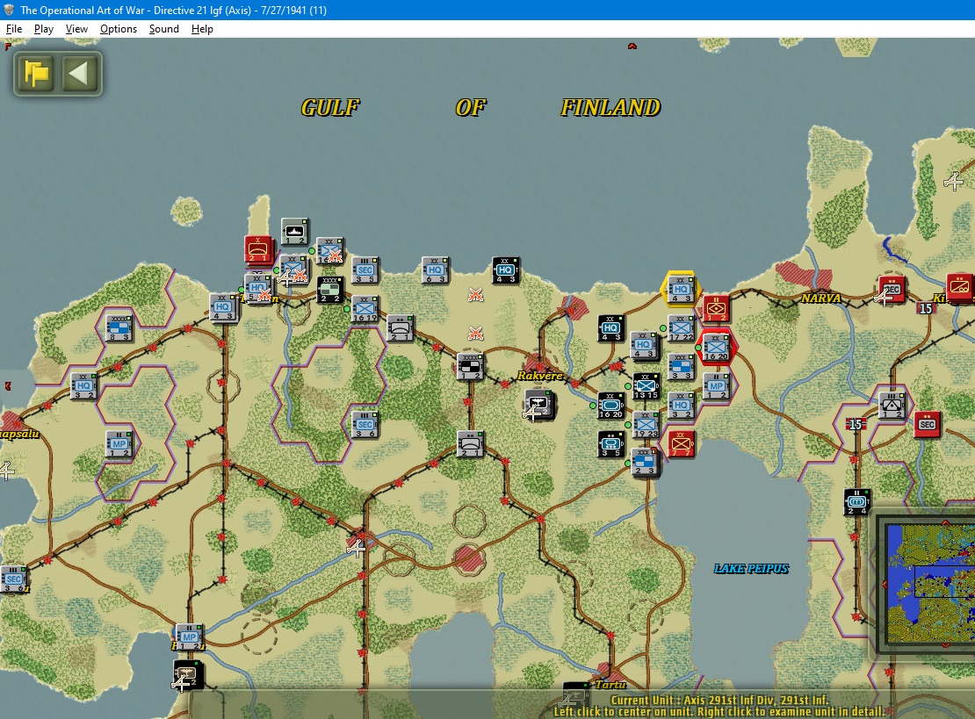Select the red artillery brigade unit 2-1
The width and height of the screenshot is (975, 719).
[258, 249]
